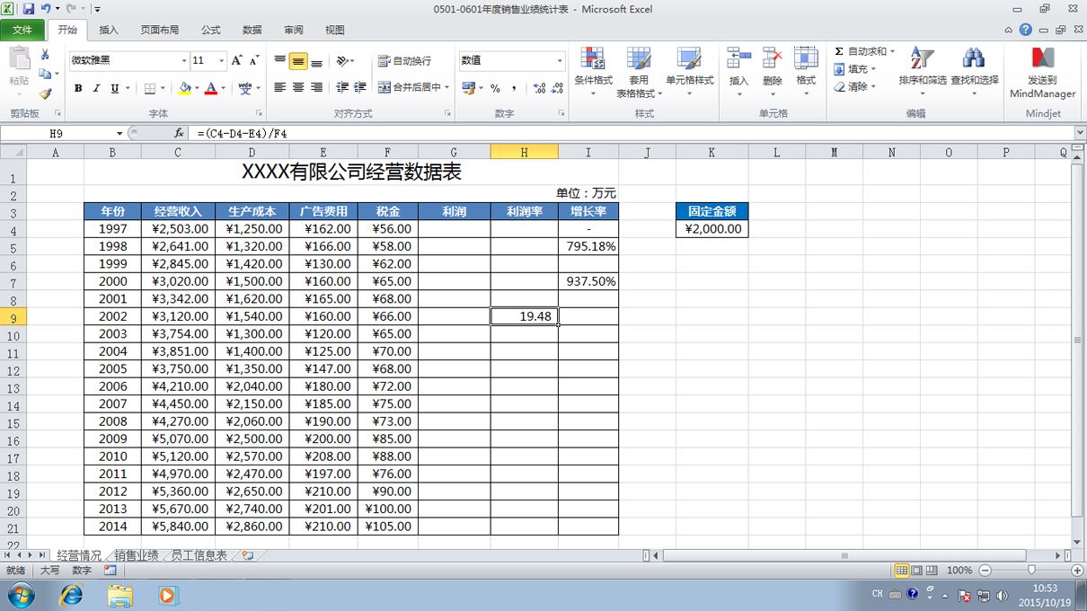Image resolution: width=1087 pixels, height=611 pixels.
Task: Open the font size dropdown showing 11
Action: click(222, 61)
